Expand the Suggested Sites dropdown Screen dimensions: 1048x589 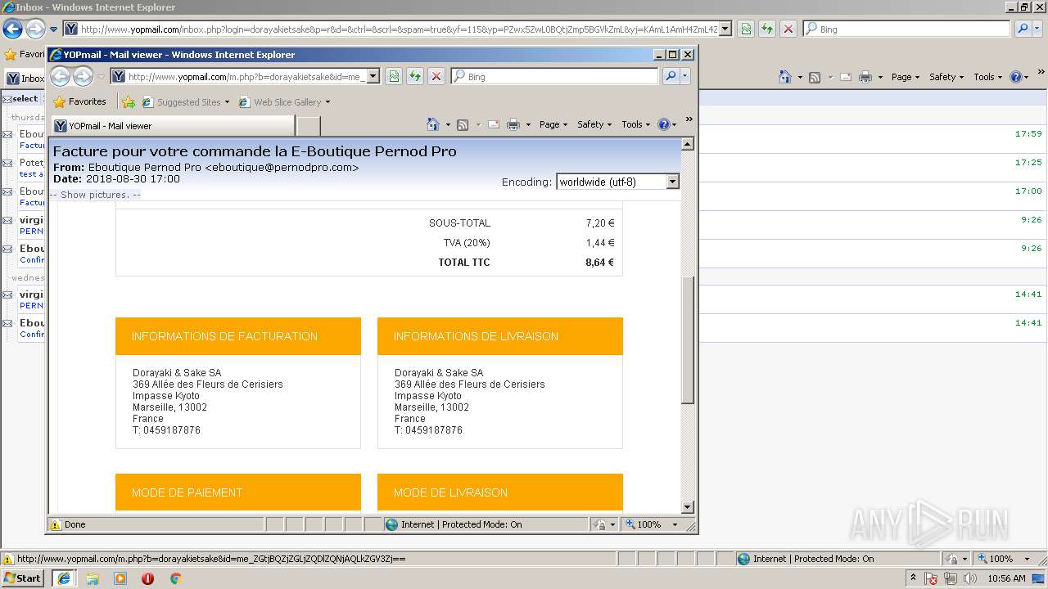click(228, 102)
